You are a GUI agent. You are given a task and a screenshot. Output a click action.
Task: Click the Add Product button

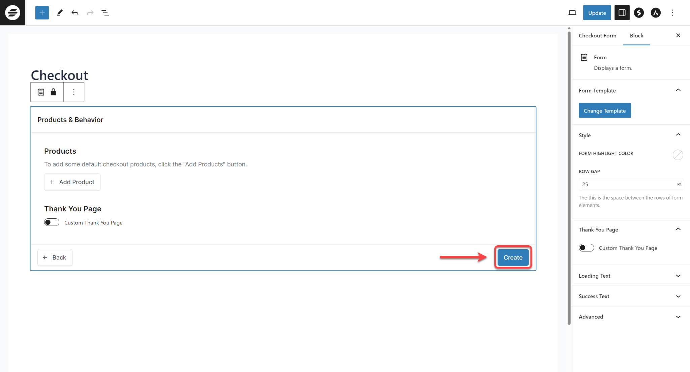click(72, 182)
